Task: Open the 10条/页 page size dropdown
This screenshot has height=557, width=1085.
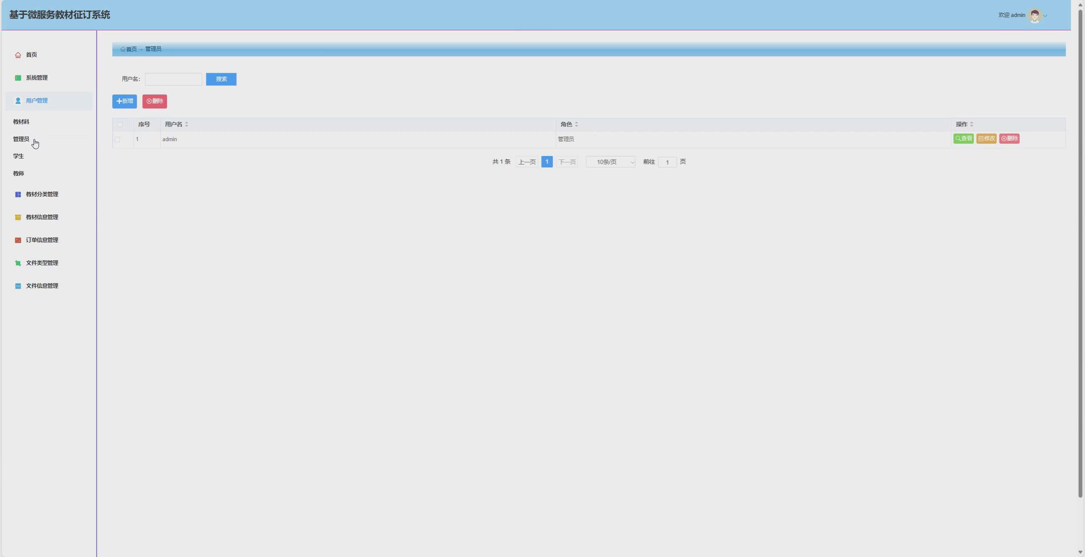Action: point(610,162)
